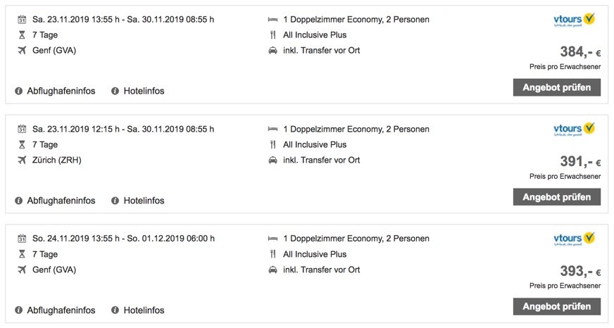614x328 pixels.
Task: Open Abflughafeninfos for the 24.11.2019 offer
Action: (x=61, y=310)
